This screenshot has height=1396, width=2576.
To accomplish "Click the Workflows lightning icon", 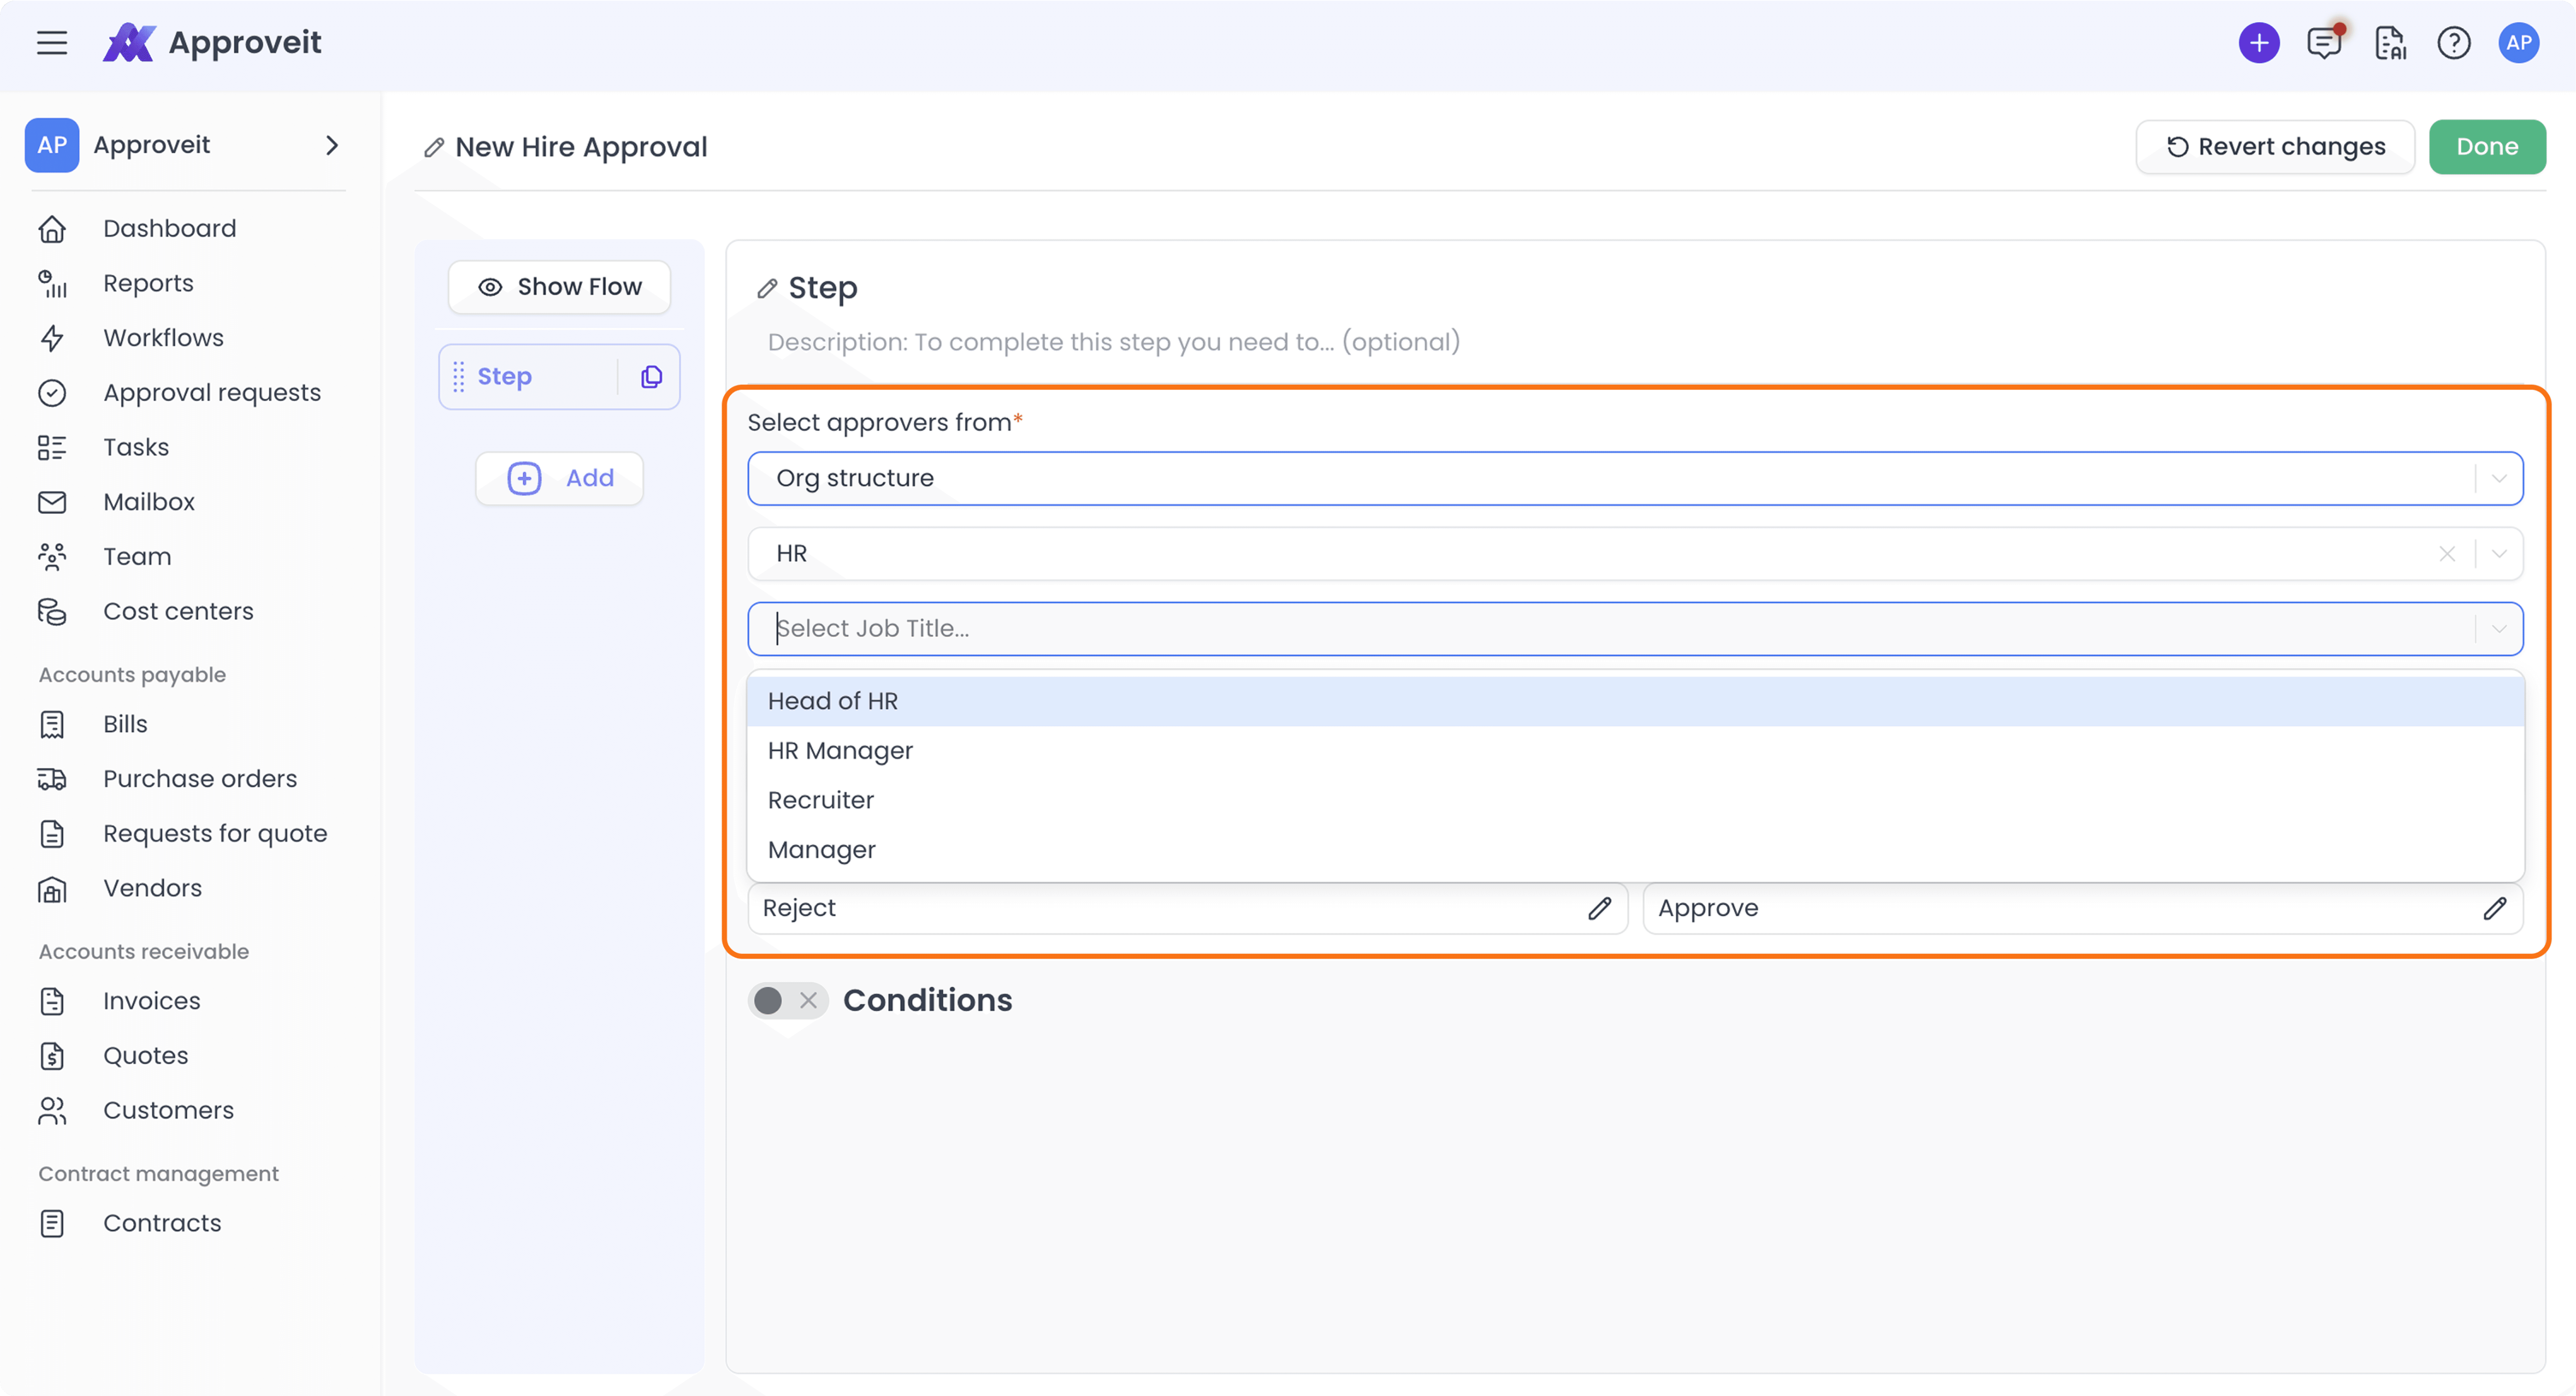I will (52, 338).
